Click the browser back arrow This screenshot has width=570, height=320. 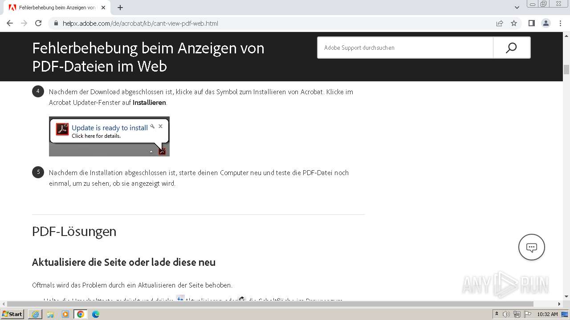pyautogui.click(x=10, y=23)
